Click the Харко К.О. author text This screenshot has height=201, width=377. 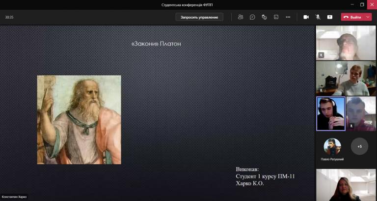(250, 183)
